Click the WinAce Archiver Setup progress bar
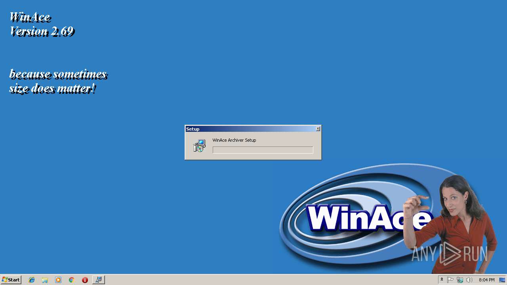 [x=263, y=150]
